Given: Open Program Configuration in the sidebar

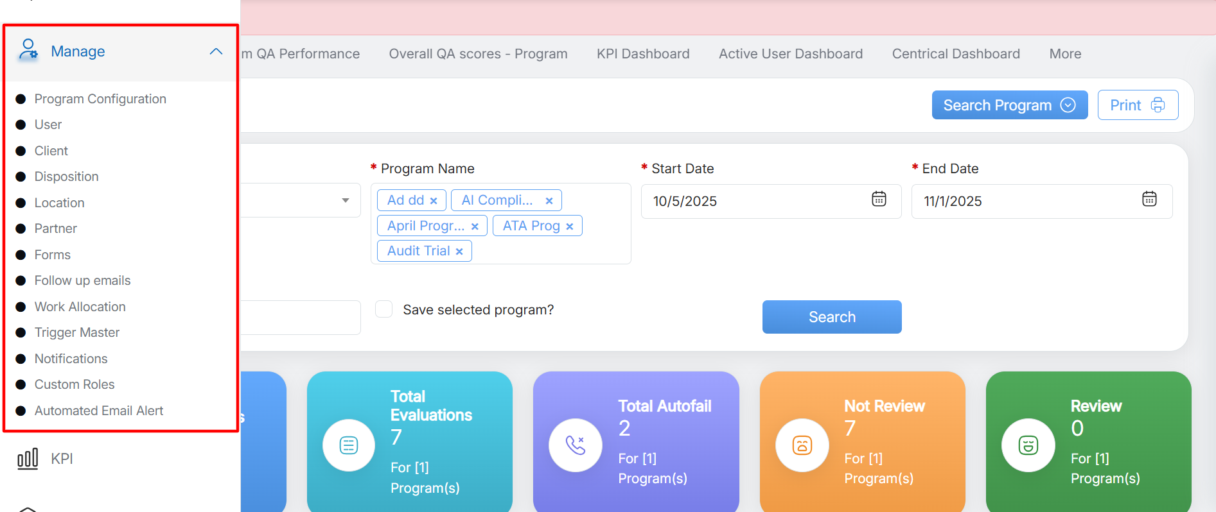Looking at the screenshot, I should pyautogui.click(x=100, y=99).
